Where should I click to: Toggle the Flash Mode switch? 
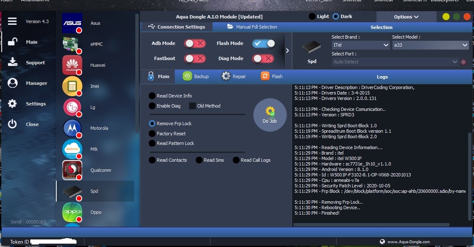pyautogui.click(x=263, y=43)
